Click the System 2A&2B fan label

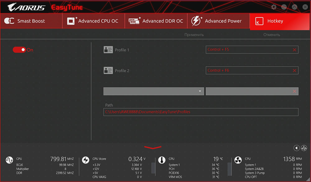coord(254,169)
